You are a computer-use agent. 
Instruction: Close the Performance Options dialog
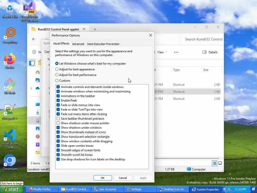click(151, 35)
